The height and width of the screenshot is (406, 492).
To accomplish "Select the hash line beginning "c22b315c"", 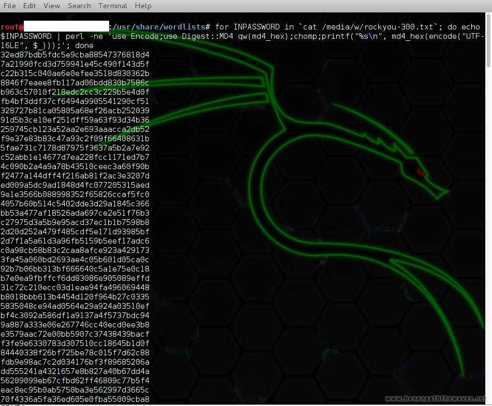I will click(75, 73).
